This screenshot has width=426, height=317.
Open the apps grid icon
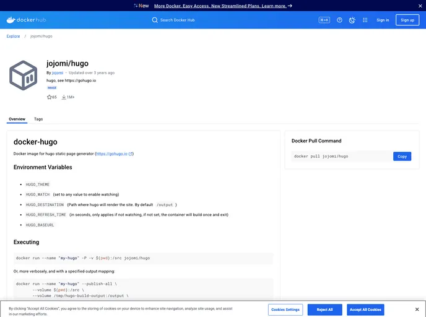pos(365,20)
